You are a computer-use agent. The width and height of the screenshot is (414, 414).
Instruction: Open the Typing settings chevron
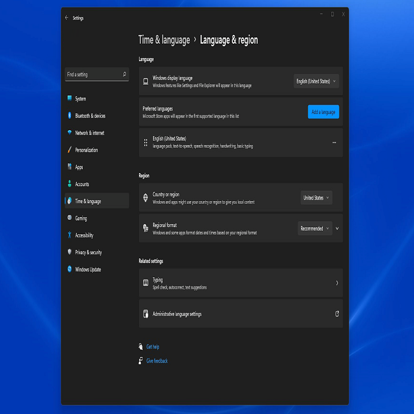point(337,283)
